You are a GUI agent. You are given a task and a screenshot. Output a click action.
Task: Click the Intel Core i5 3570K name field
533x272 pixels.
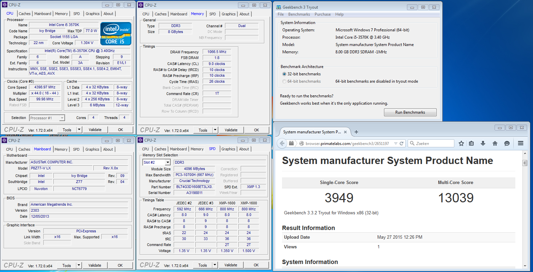pyautogui.click(x=64, y=25)
